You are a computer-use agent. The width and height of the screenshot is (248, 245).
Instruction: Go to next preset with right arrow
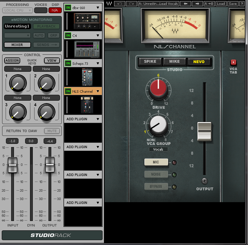pos(197,3)
